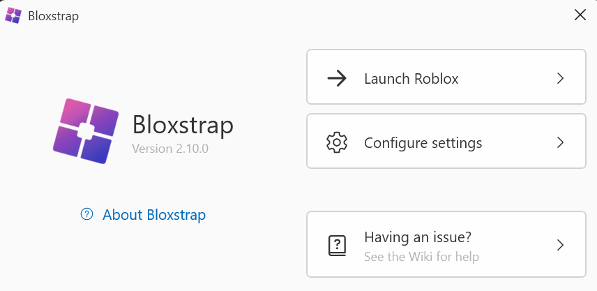Click the Bloxstrap title in title bar
Viewport: 597px width, 291px height.
53,16
